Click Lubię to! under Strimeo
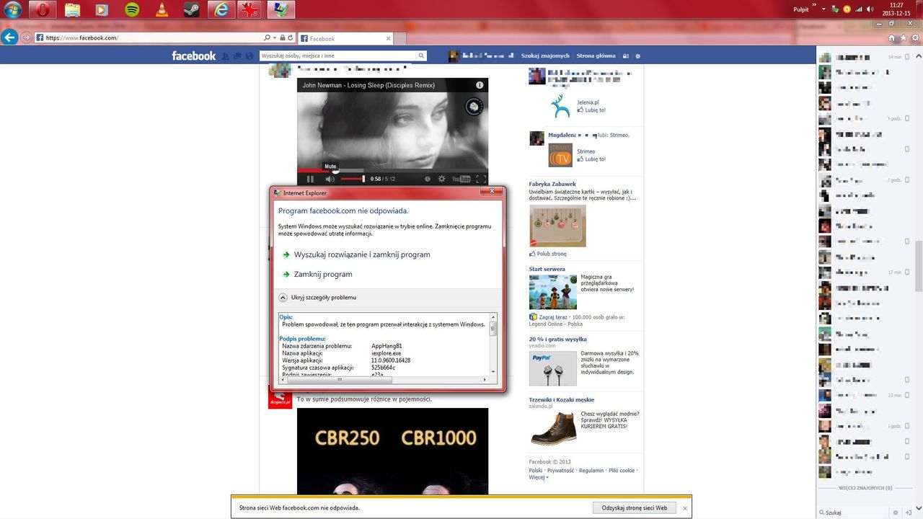 click(x=591, y=159)
